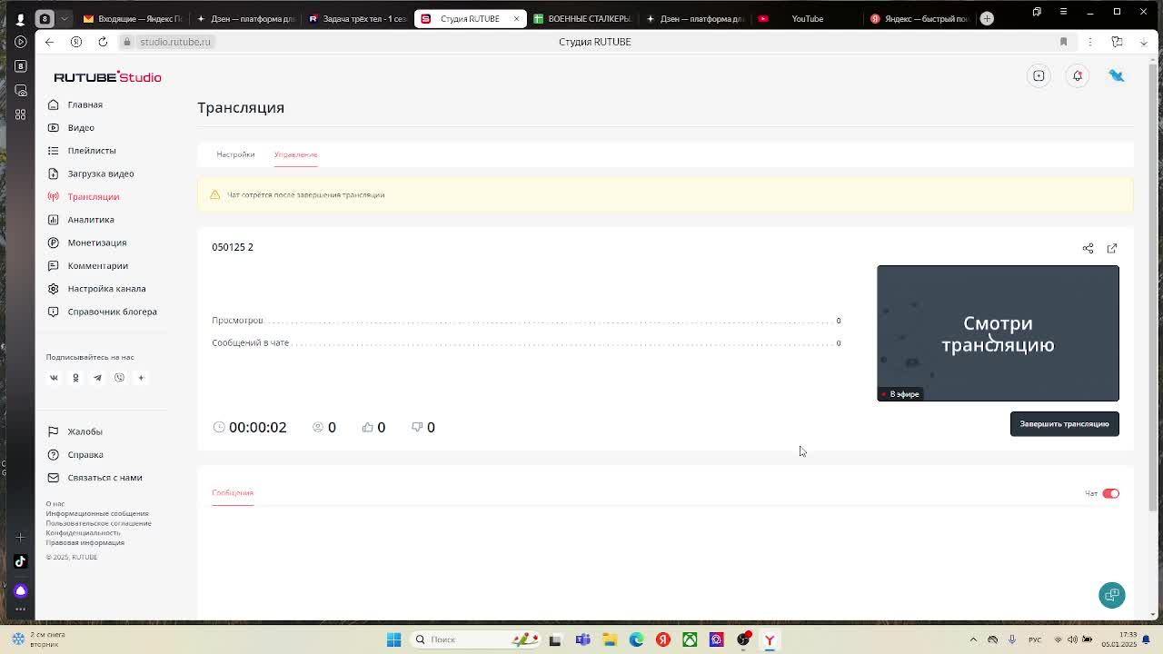Switch to YouTube browser tab
The width and height of the screenshot is (1163, 654).
(807, 18)
